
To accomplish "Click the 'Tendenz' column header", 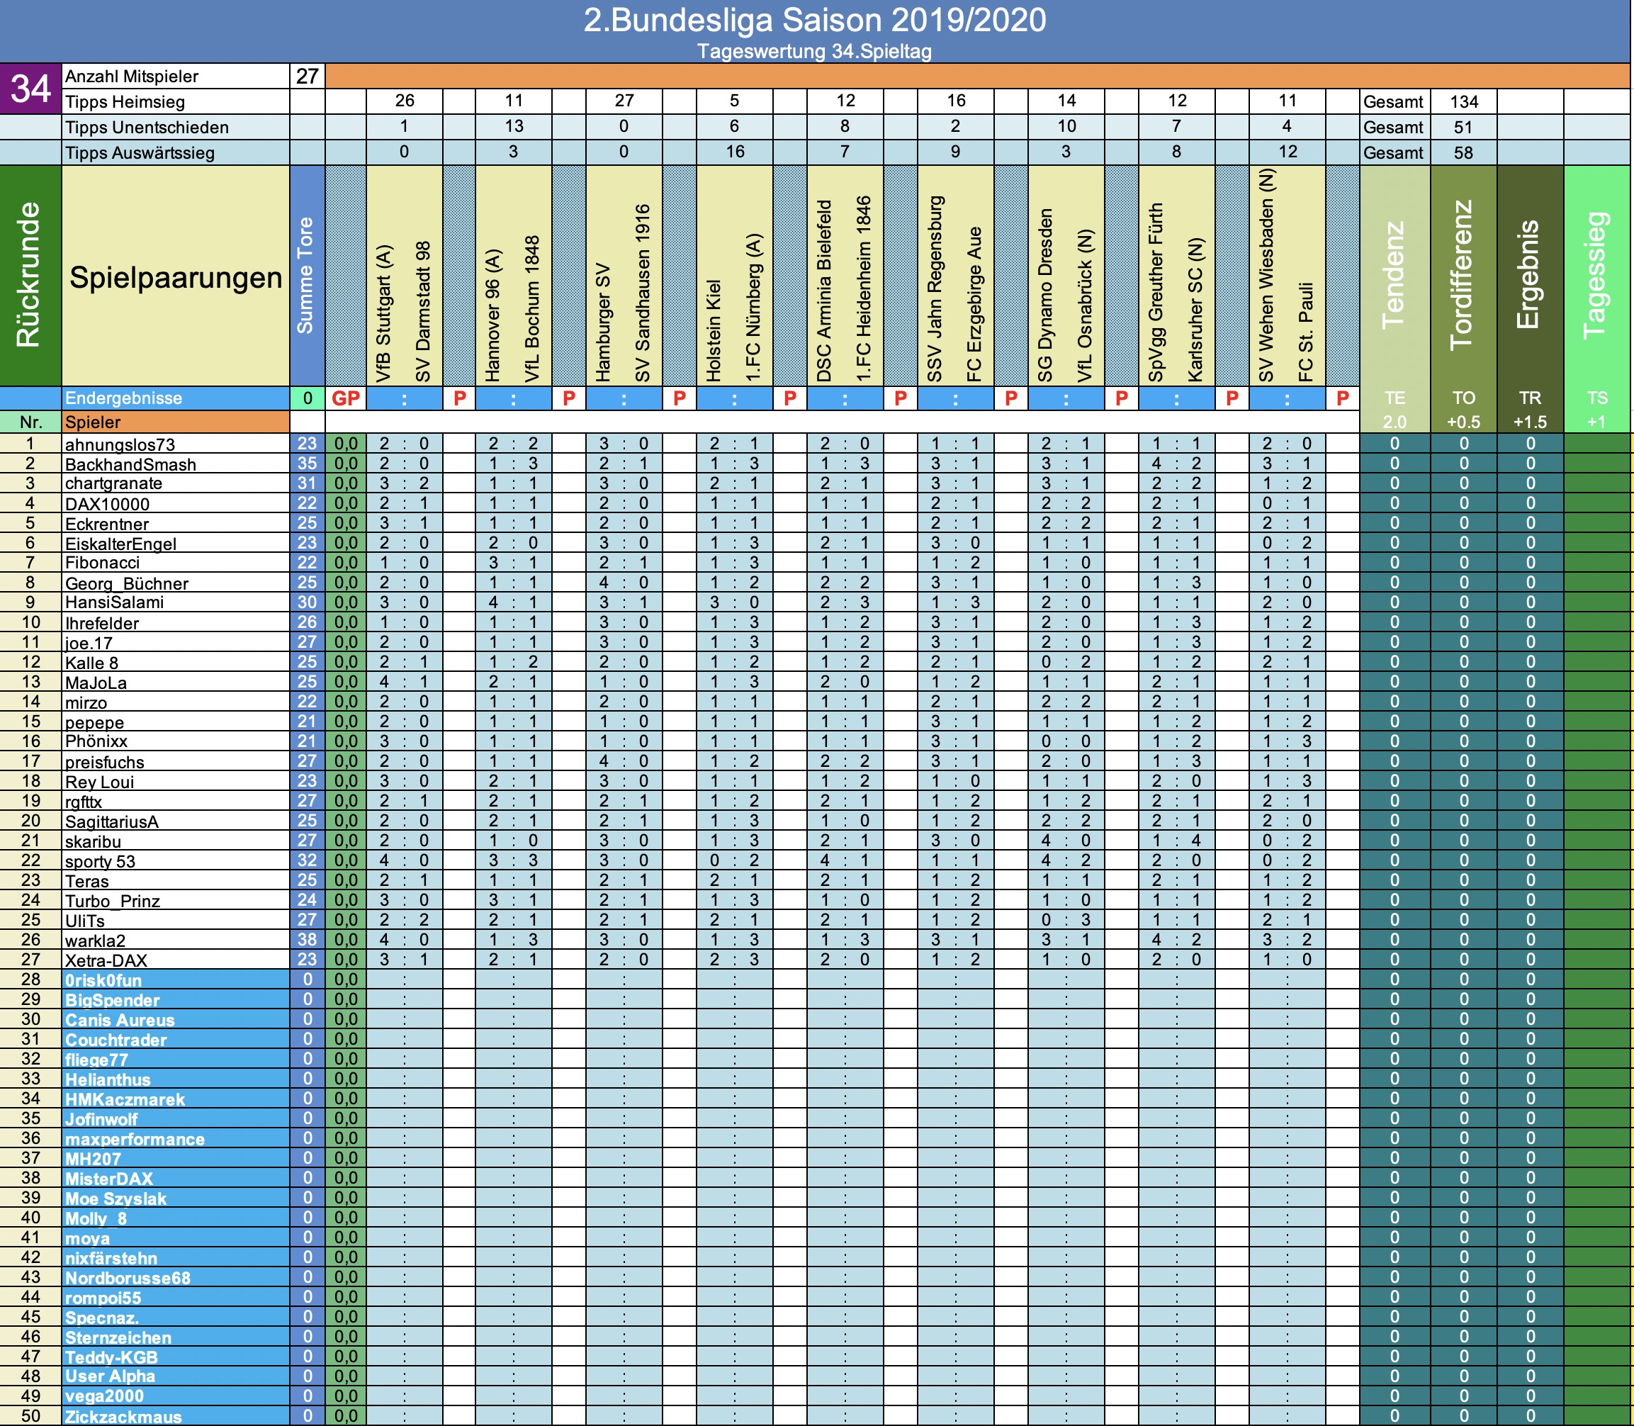I will point(1394,275).
